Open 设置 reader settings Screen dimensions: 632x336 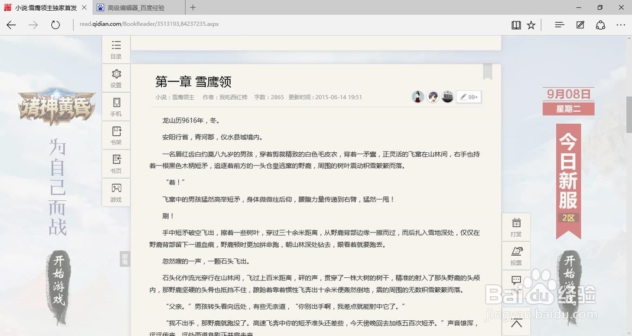pyautogui.click(x=116, y=78)
